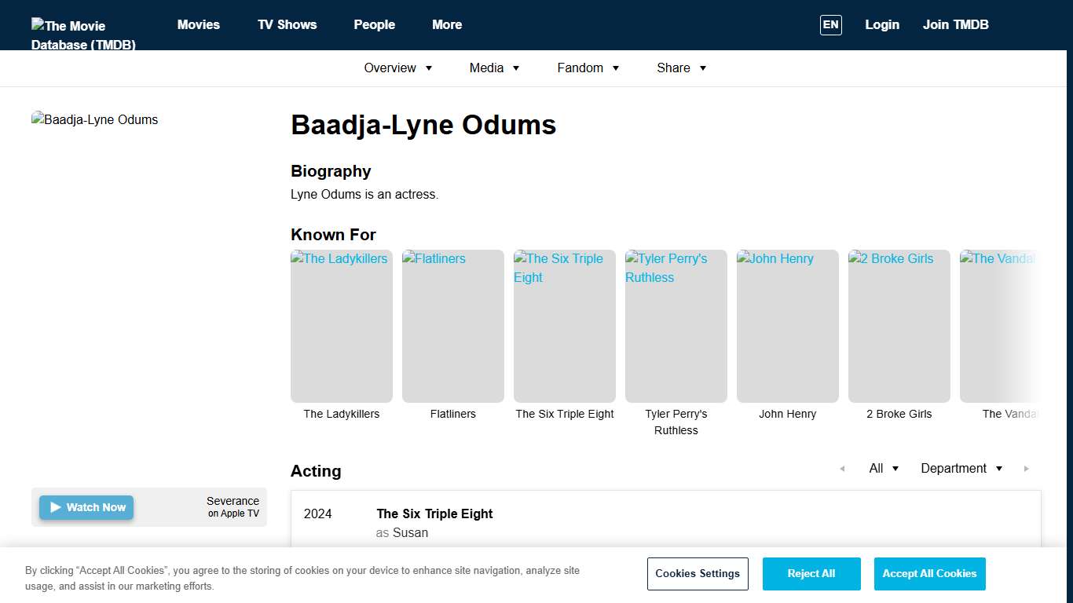This screenshot has width=1073, height=603.
Task: Select Movies in the navigation bar
Action: [x=198, y=24]
